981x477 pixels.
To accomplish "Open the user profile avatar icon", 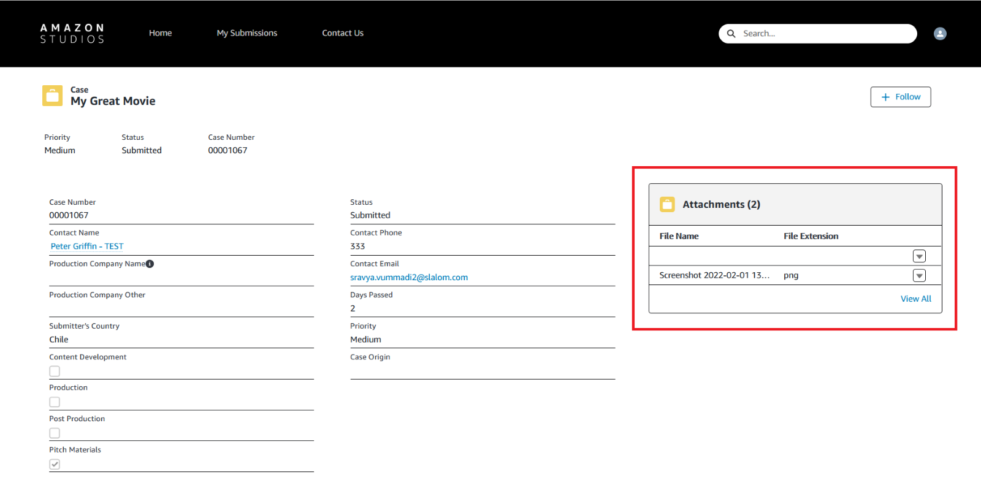I will [x=940, y=34].
